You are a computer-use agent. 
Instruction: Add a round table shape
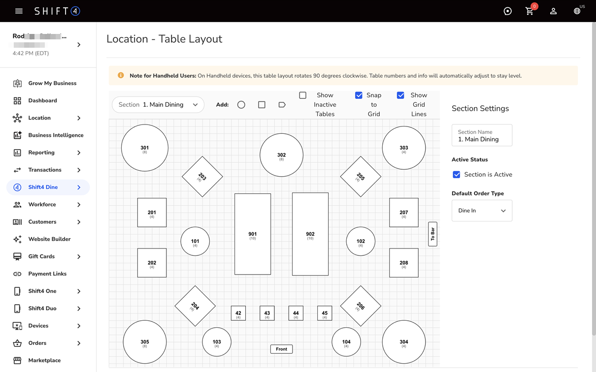pyautogui.click(x=241, y=105)
